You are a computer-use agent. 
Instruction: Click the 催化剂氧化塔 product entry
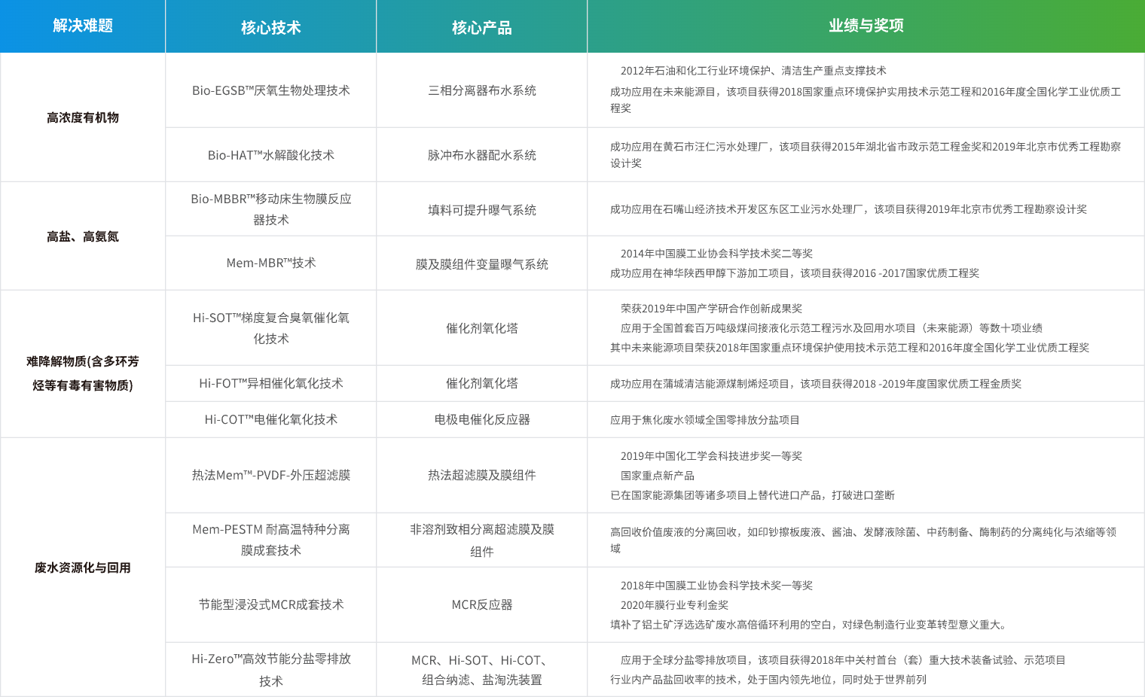(x=481, y=327)
